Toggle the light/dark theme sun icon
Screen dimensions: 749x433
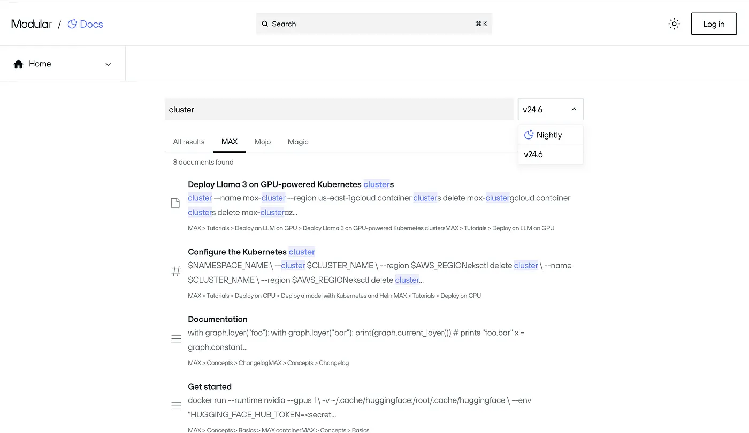(x=674, y=24)
